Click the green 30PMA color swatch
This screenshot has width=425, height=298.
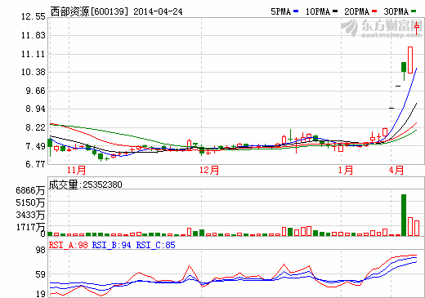point(414,11)
